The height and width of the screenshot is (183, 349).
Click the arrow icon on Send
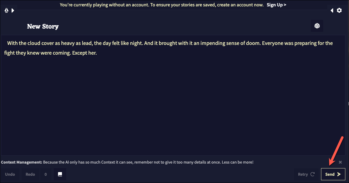[339, 174]
